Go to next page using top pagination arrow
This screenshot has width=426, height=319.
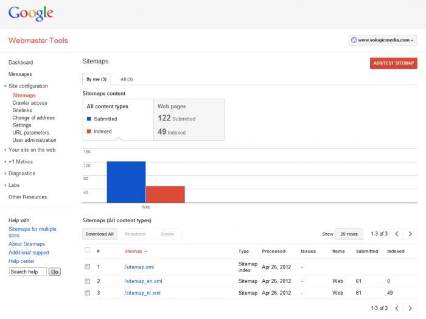click(x=411, y=234)
